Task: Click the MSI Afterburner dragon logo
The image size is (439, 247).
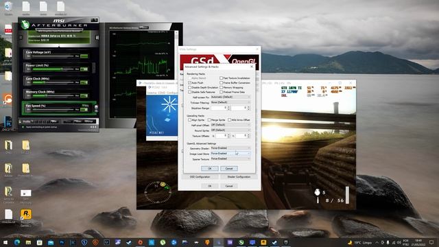Action: coord(25,25)
